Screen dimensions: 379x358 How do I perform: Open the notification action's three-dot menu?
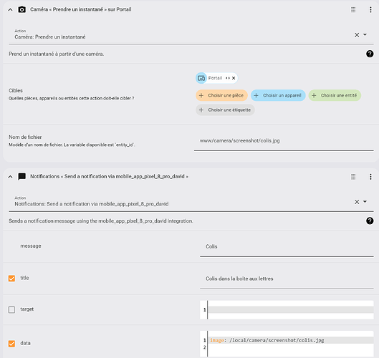point(370,177)
